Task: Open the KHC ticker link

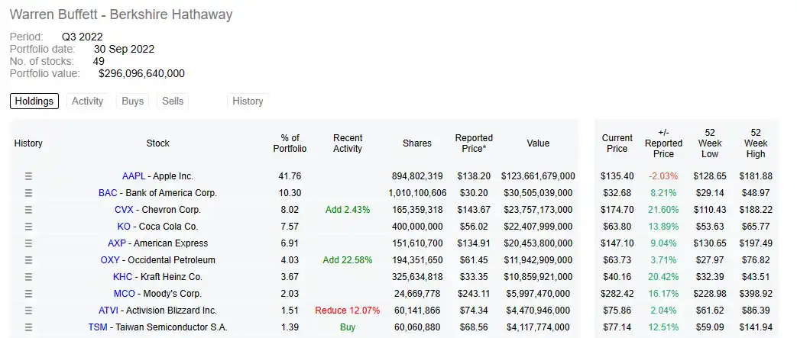Action: 122,277
